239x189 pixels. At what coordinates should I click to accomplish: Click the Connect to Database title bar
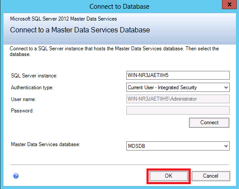tap(119, 7)
